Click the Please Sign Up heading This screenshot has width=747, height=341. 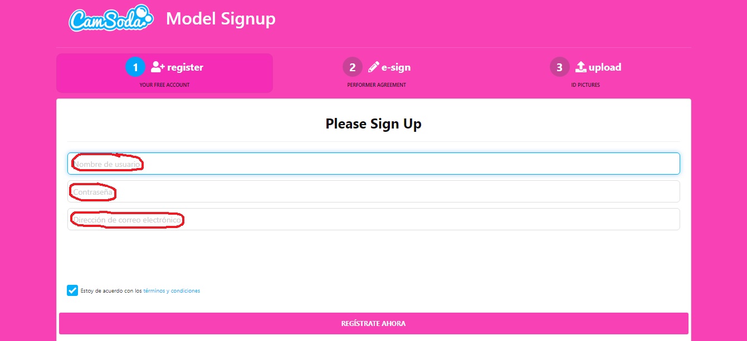coord(373,123)
